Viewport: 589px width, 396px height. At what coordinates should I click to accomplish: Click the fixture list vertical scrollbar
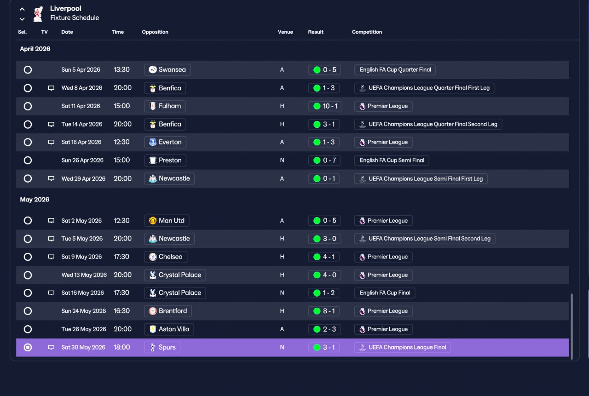(x=572, y=327)
